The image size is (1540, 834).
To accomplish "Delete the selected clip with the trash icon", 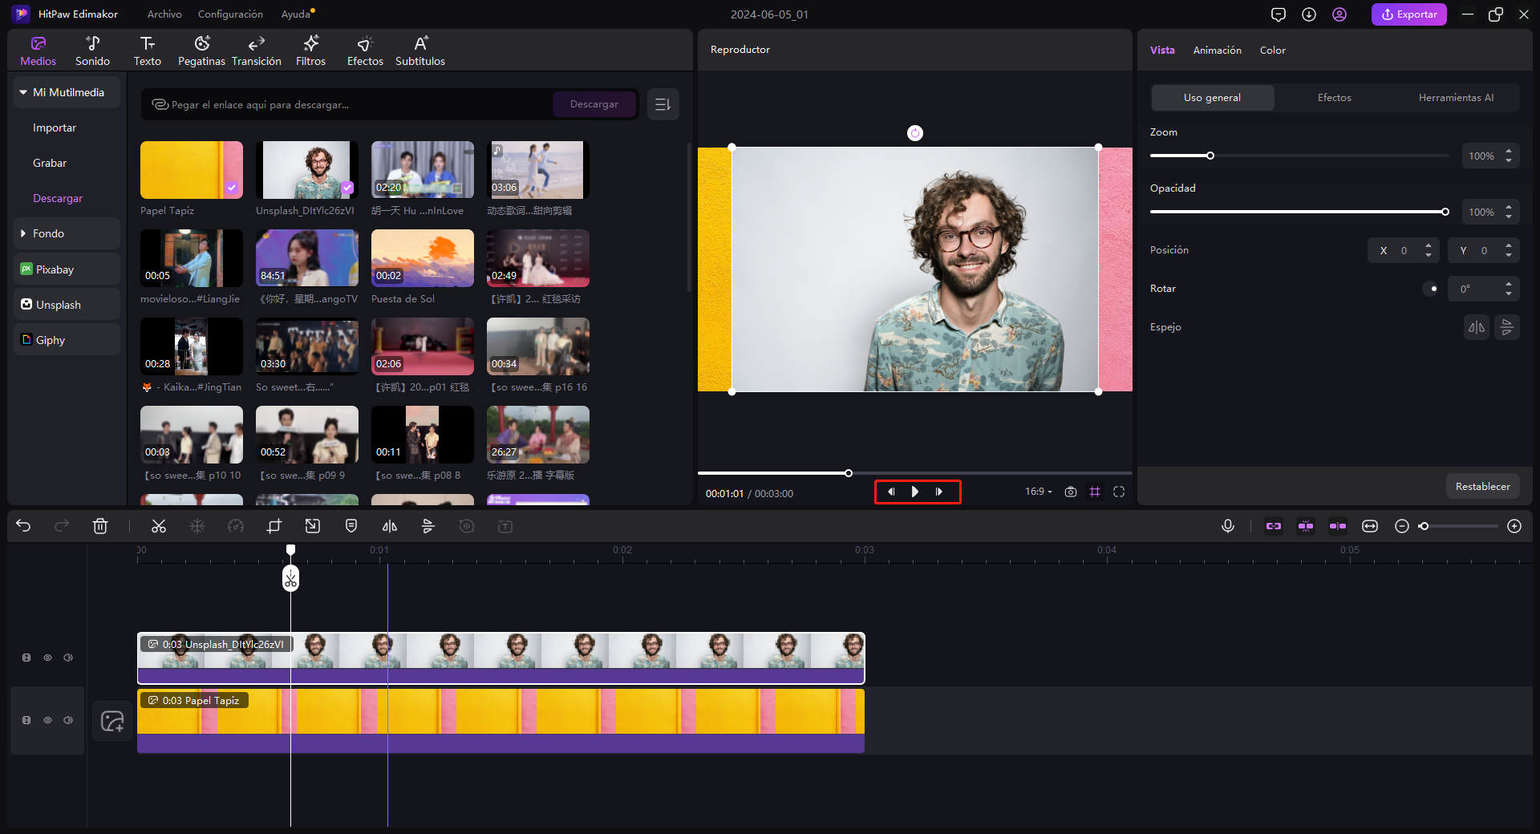I will point(100,526).
